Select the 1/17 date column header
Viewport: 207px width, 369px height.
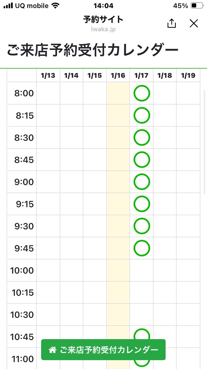click(x=141, y=76)
